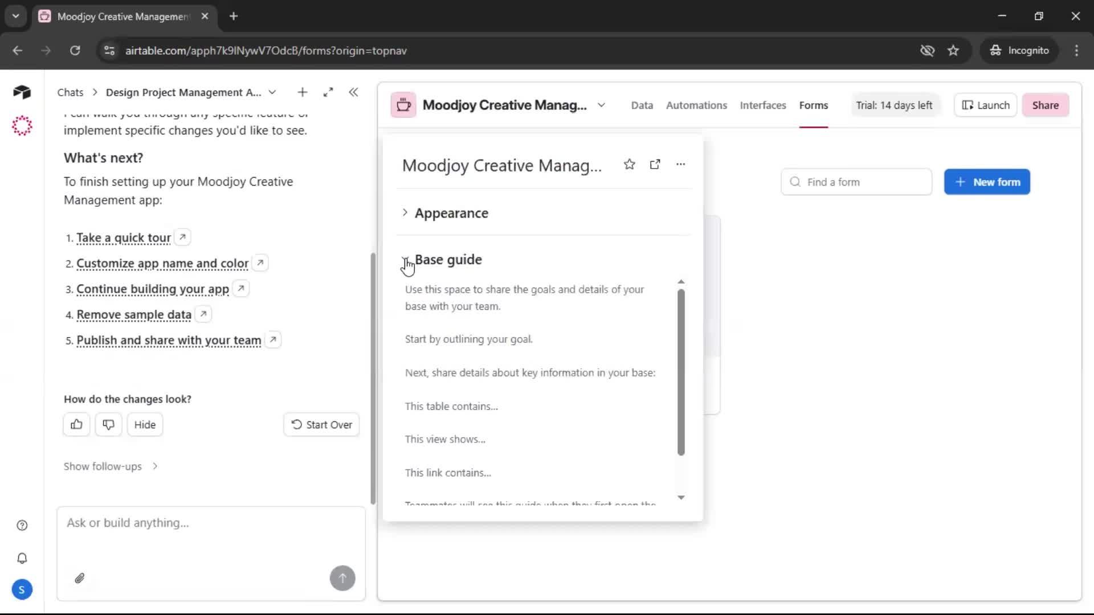1094x615 pixels.
Task: Click Trial: 14 days left badge
Action: coord(894,105)
